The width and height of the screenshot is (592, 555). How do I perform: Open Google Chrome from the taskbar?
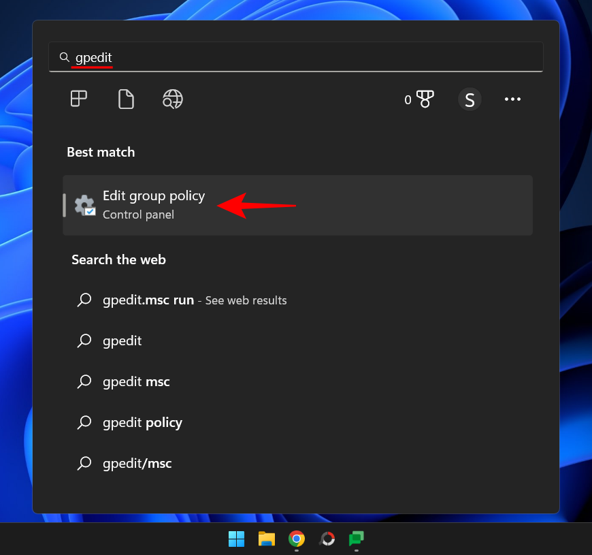click(296, 538)
